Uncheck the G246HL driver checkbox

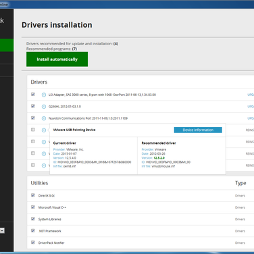(33, 106)
